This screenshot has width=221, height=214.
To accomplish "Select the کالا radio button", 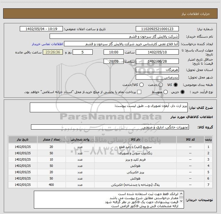I will 176,85.
